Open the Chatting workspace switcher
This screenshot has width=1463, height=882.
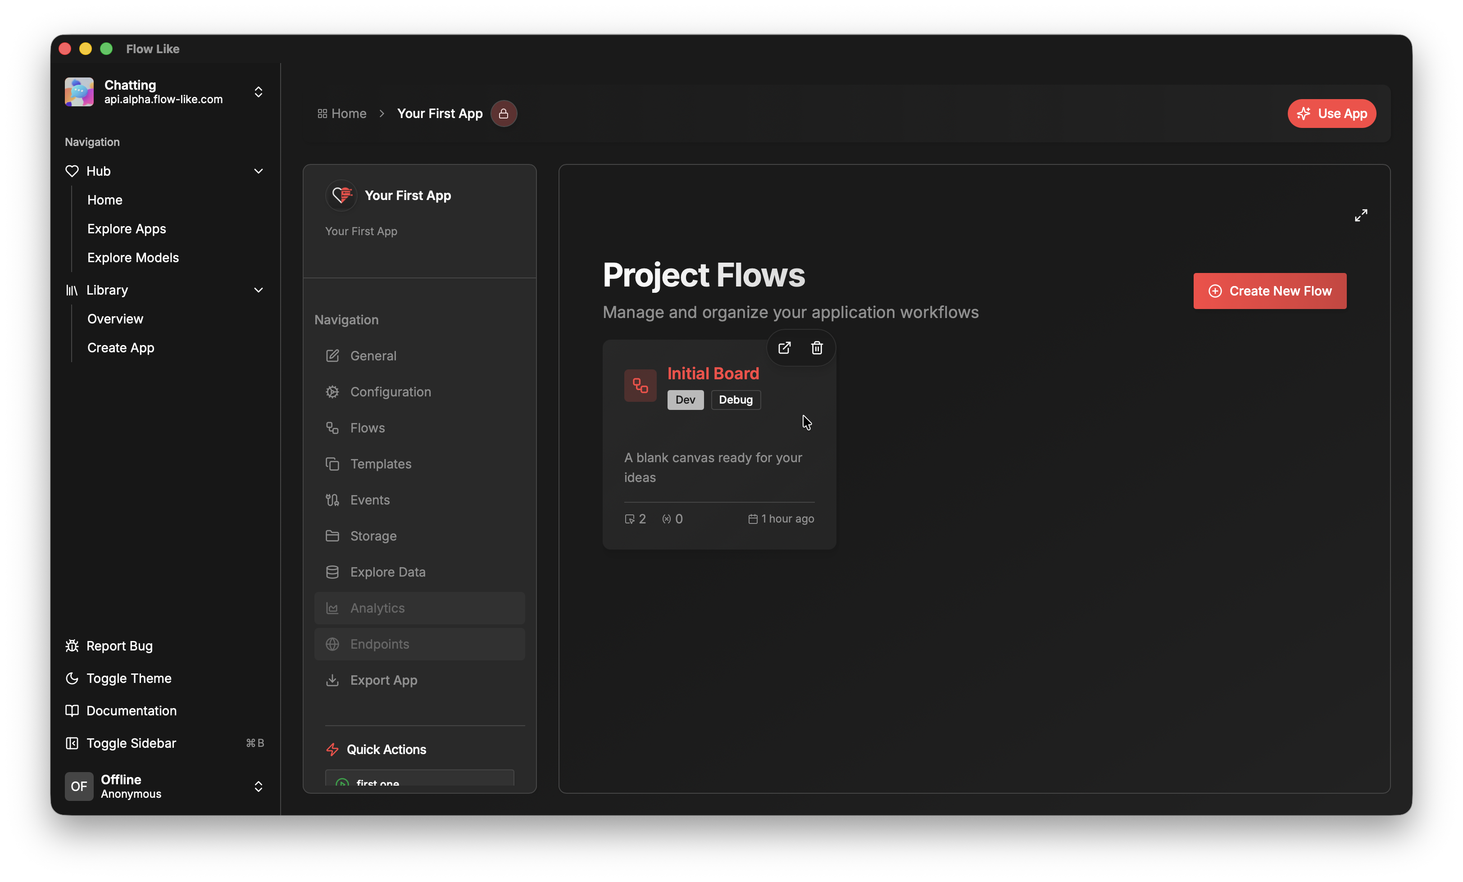258,92
